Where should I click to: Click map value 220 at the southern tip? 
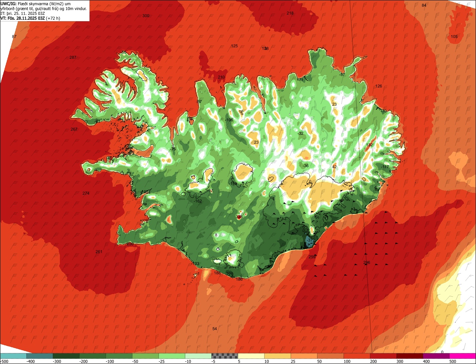(230, 274)
